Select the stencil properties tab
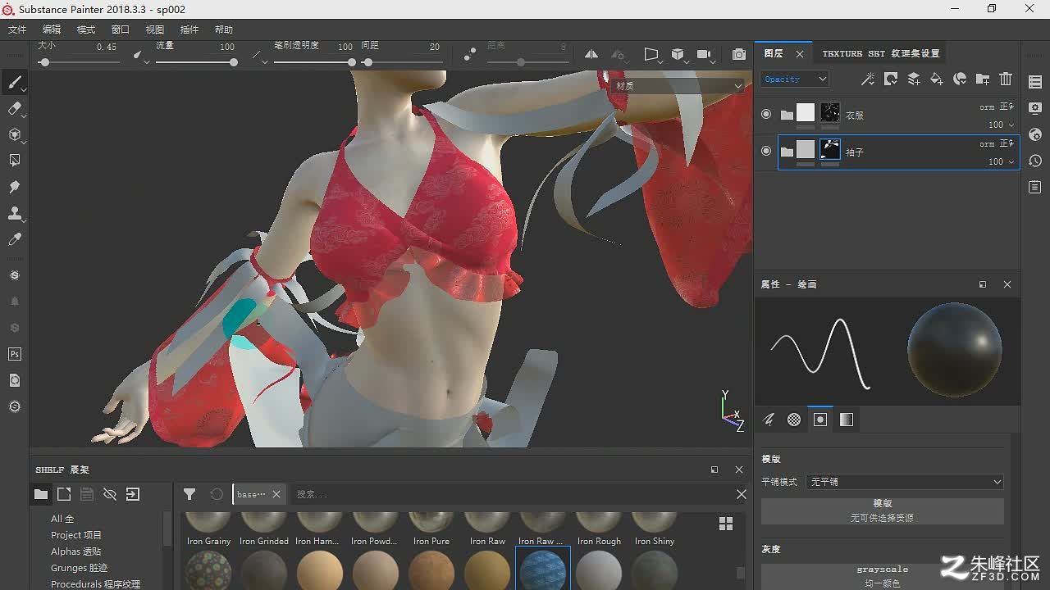 click(820, 420)
